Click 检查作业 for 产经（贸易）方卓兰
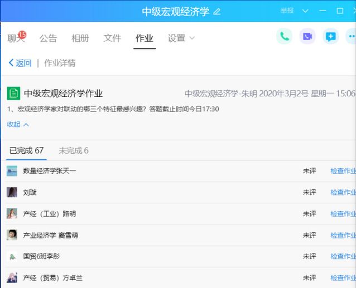Viewport: 356px width, 288px height. pos(343,278)
